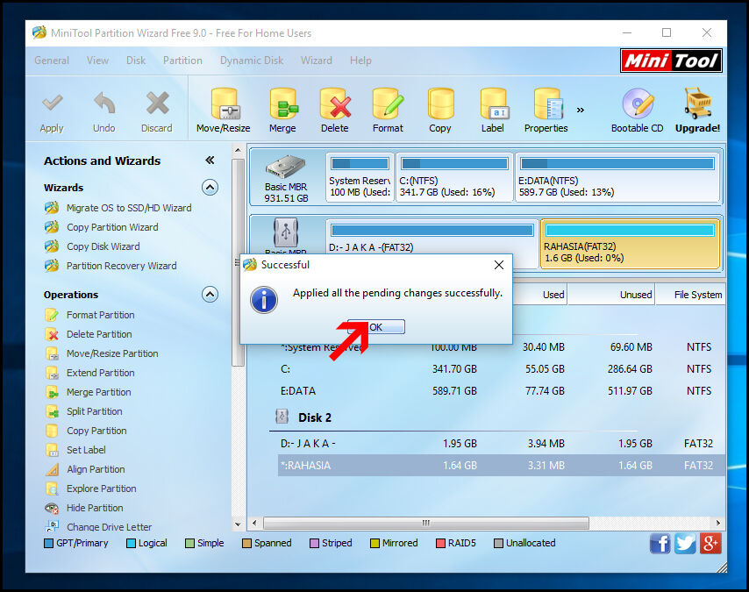This screenshot has width=749, height=592.
Task: Click the File System column header
Action: click(x=691, y=295)
